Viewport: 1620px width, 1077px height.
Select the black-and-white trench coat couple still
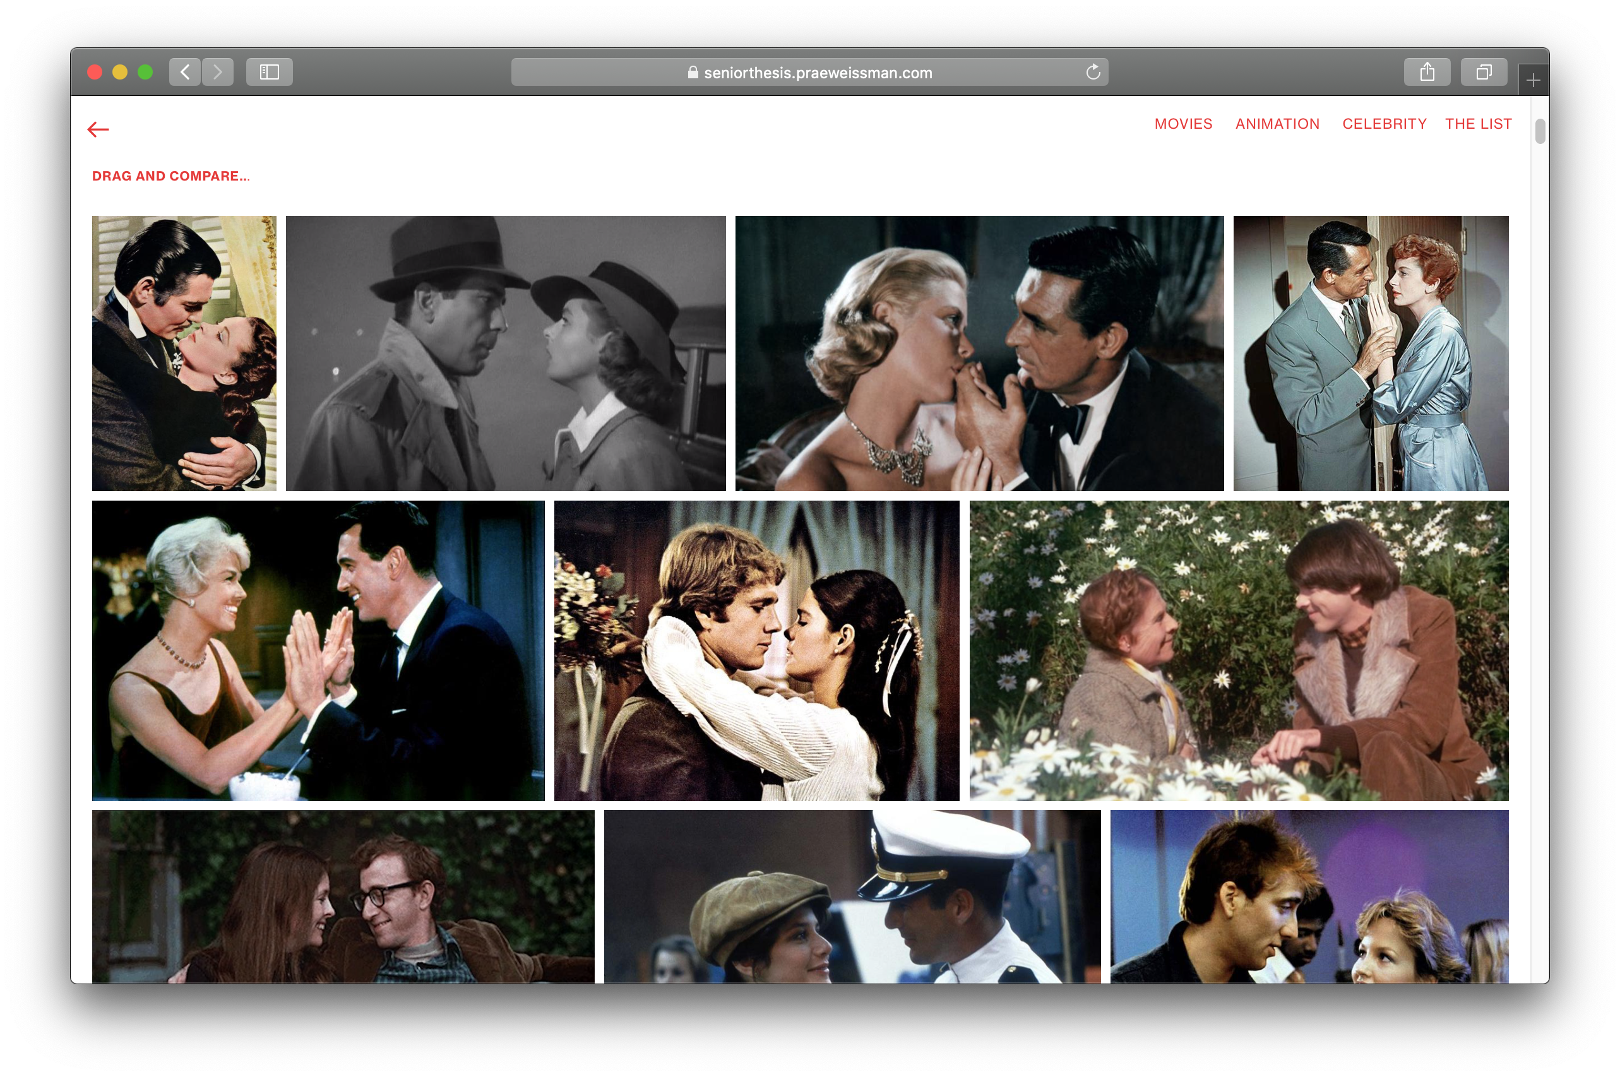506,354
